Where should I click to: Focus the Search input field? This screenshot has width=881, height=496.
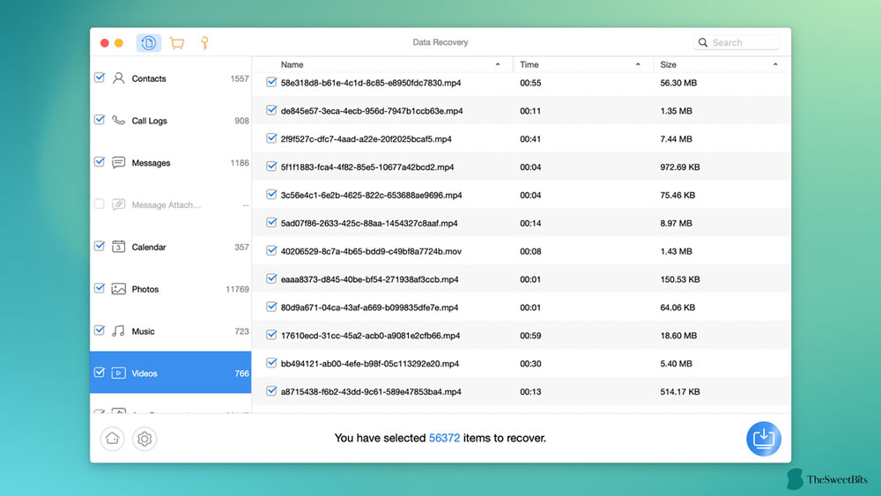[737, 42]
